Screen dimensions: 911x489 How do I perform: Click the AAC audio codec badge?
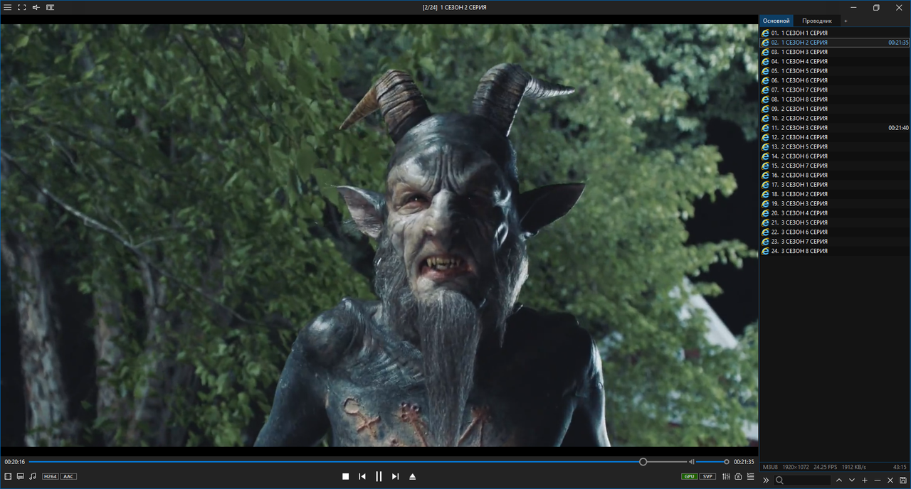coord(68,476)
